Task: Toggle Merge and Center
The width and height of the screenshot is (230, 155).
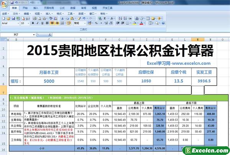Action: point(62,23)
